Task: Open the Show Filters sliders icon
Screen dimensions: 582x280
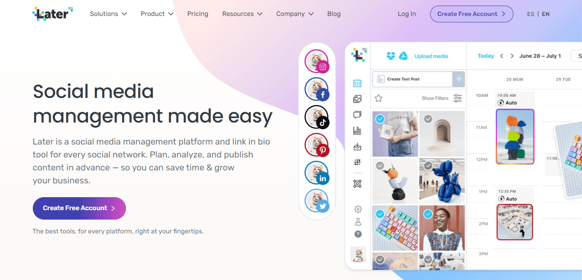Action: pos(458,98)
